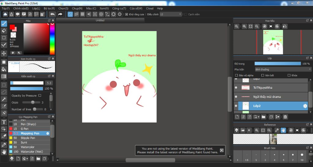This screenshot has height=167, width=313.
Task: Select the G Pen brush
Action: coord(29,129)
